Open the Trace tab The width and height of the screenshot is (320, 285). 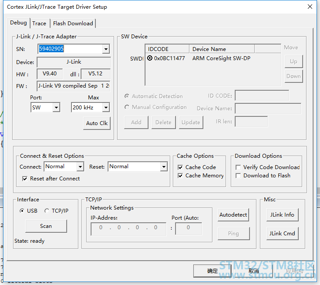(39, 24)
